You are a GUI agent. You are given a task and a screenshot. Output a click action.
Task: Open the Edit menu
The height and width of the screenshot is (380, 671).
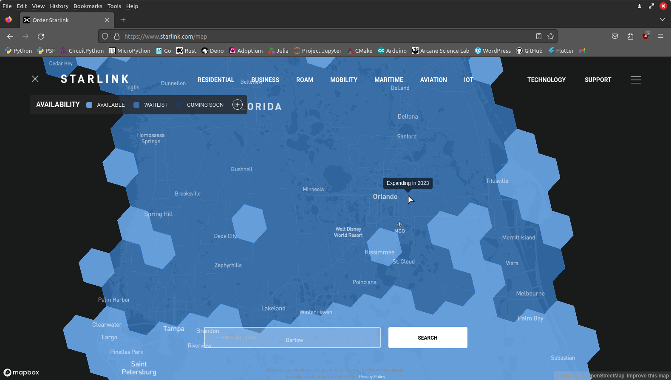(x=22, y=6)
